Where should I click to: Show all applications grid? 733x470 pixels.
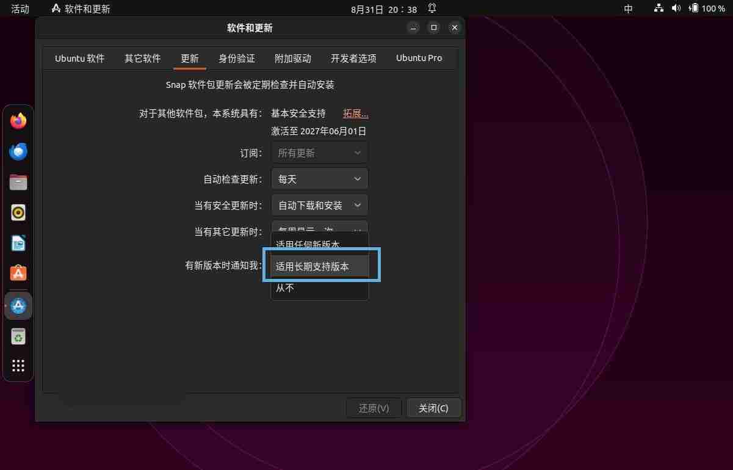click(18, 366)
